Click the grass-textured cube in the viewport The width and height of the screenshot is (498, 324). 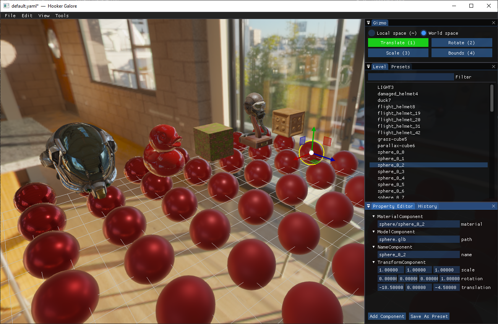213,143
